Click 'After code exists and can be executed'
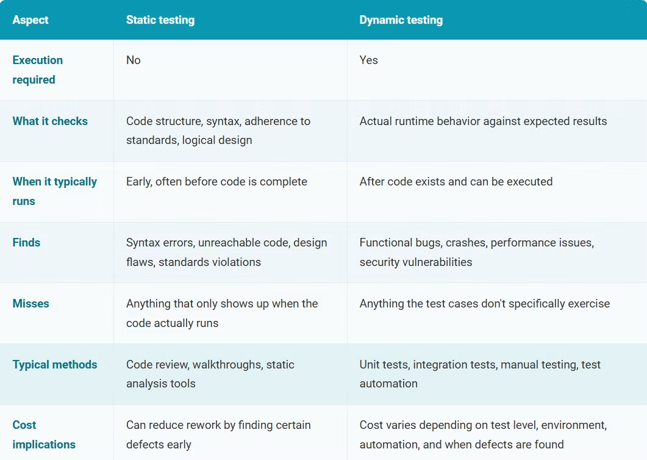Screen dimensions: 647x460 pyautogui.click(x=456, y=182)
